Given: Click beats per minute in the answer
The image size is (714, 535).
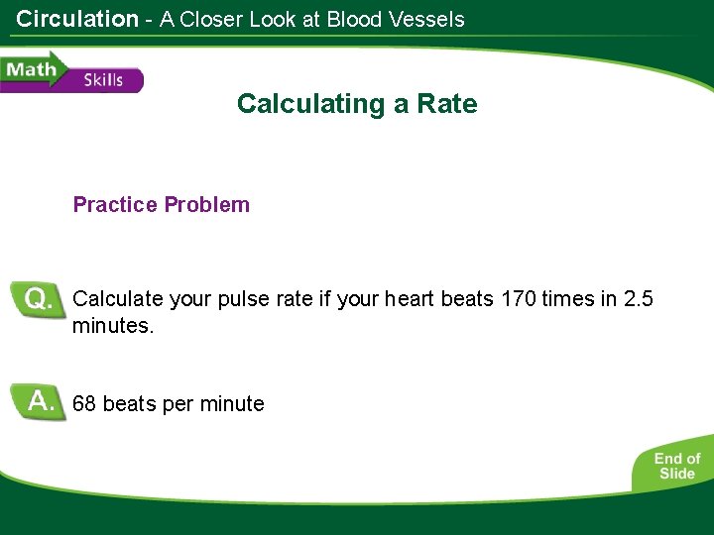Looking at the screenshot, I should pyautogui.click(x=183, y=404).
